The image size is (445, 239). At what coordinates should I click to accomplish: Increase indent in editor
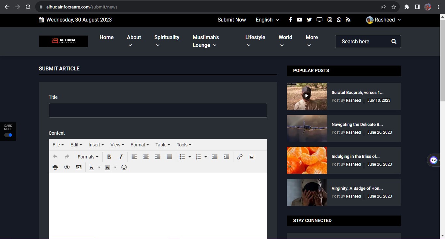(226, 157)
